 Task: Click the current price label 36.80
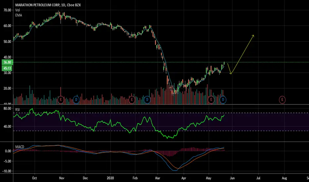(7, 62)
